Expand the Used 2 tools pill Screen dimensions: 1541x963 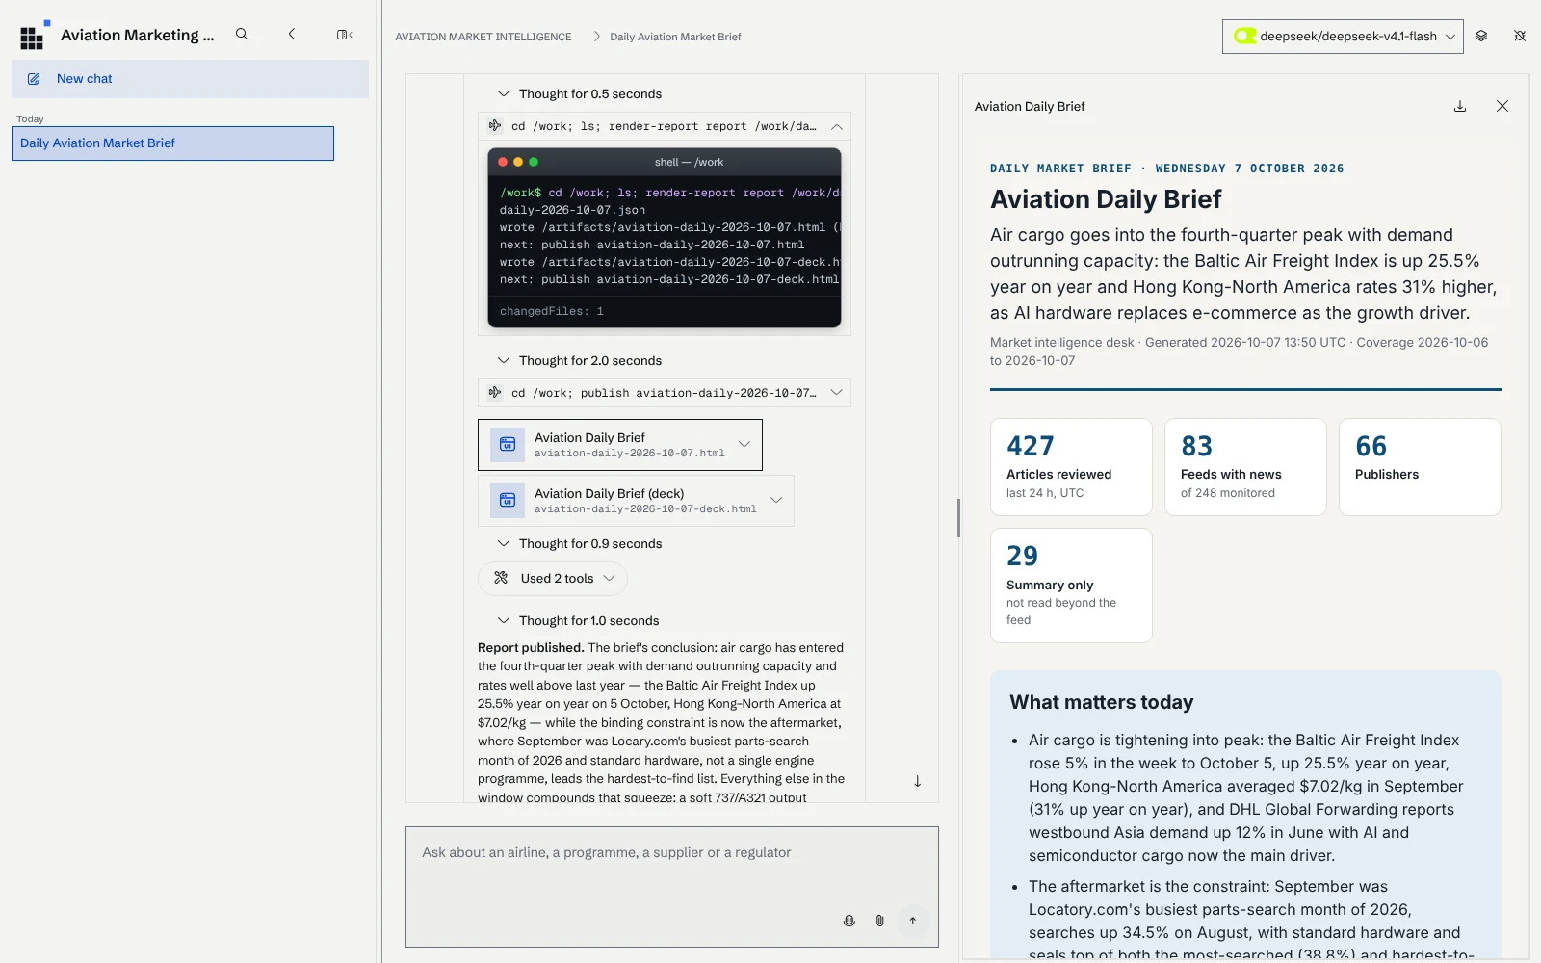553,578
